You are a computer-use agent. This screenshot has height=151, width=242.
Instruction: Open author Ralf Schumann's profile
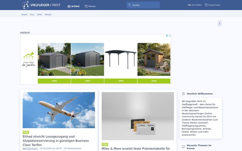(30, 148)
